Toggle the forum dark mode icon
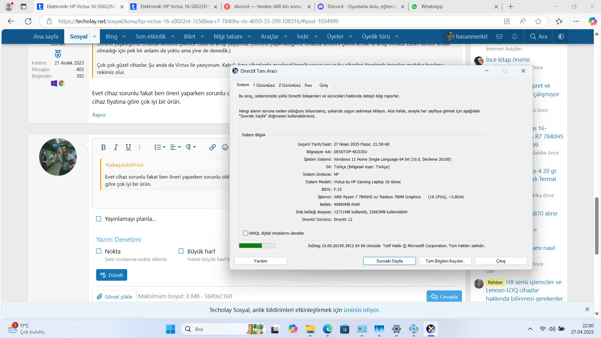 pos(561,37)
